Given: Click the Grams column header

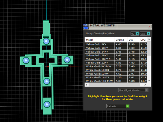Looking at the screenshot, I should point(121,40).
